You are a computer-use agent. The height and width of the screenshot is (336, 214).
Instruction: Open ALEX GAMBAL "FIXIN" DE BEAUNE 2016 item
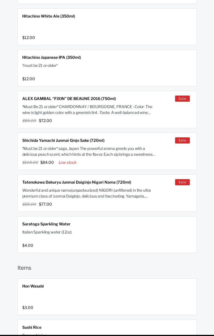pyautogui.click(x=69, y=99)
